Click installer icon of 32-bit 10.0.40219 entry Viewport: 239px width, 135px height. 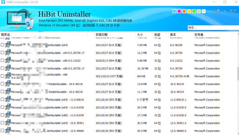pyautogui.click(x=8, y=91)
